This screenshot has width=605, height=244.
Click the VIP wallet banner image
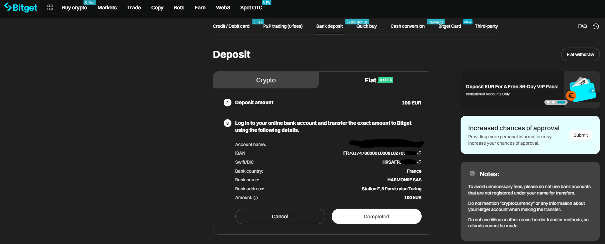[x=582, y=89]
